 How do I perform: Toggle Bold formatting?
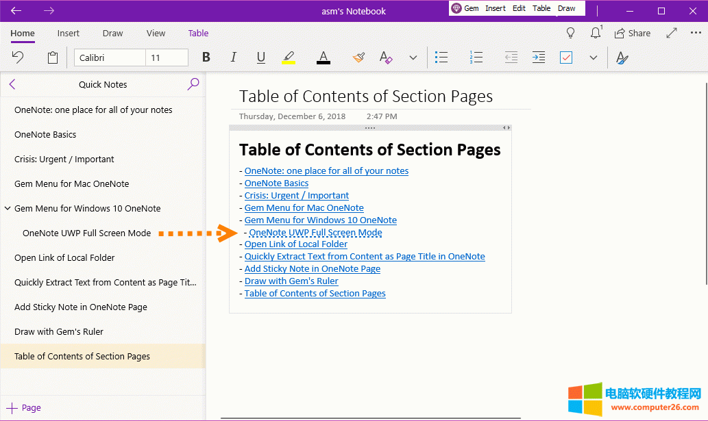(206, 58)
